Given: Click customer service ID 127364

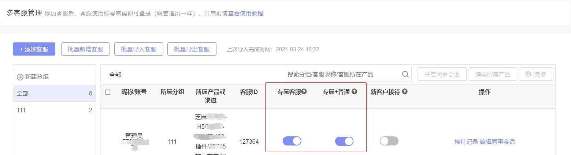Looking at the screenshot, I should coord(249,142).
